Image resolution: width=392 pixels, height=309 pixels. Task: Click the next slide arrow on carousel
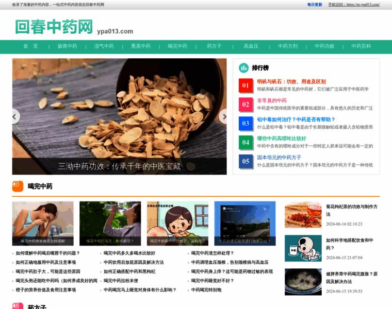click(x=223, y=116)
